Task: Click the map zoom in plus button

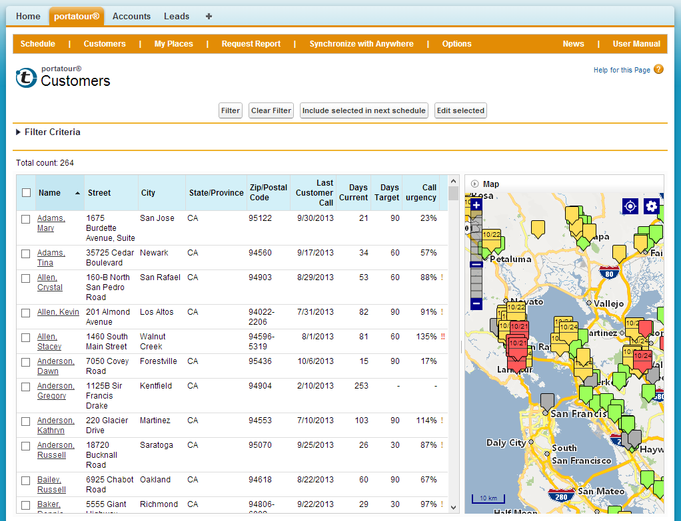Action: 476,205
